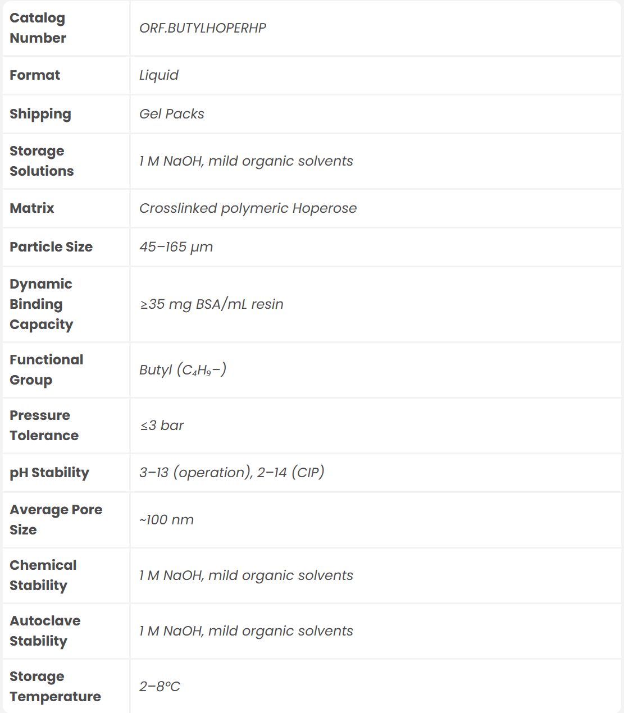Click the pH Stability range value
The height and width of the screenshot is (713, 624).
232,473
